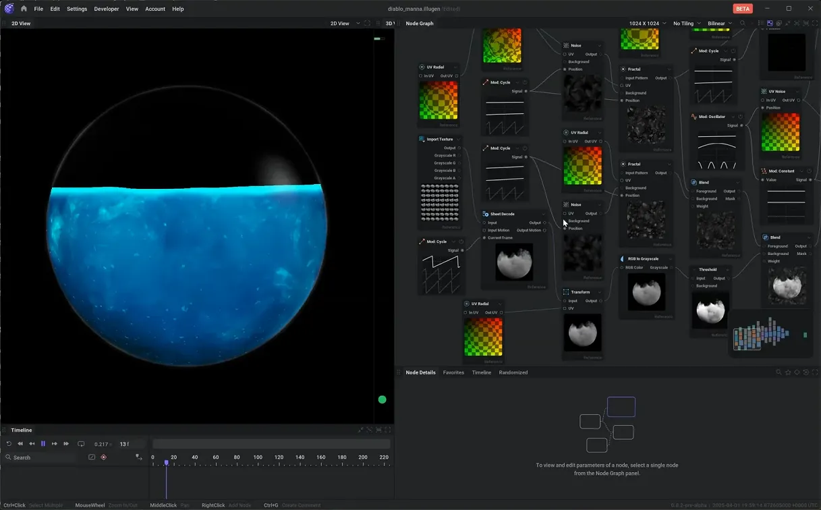Click the red keyframe diamond icon

coord(103,457)
